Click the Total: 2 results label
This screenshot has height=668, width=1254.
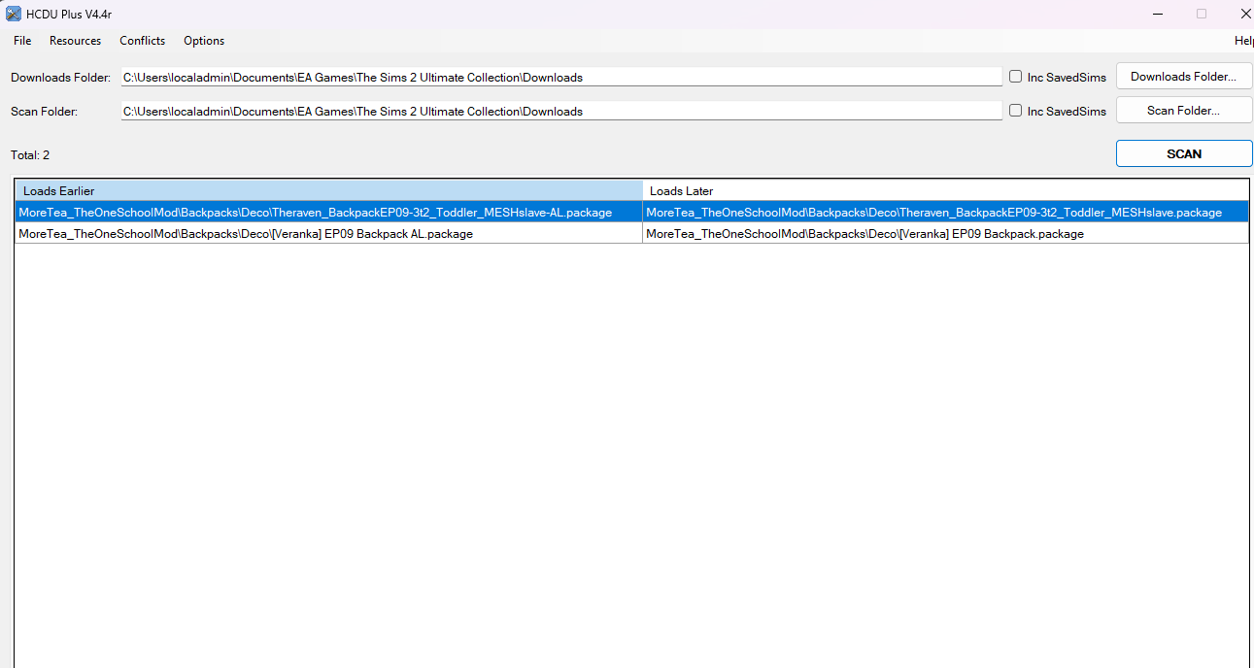[29, 154]
